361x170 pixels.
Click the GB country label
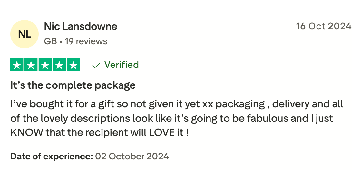pos(50,41)
